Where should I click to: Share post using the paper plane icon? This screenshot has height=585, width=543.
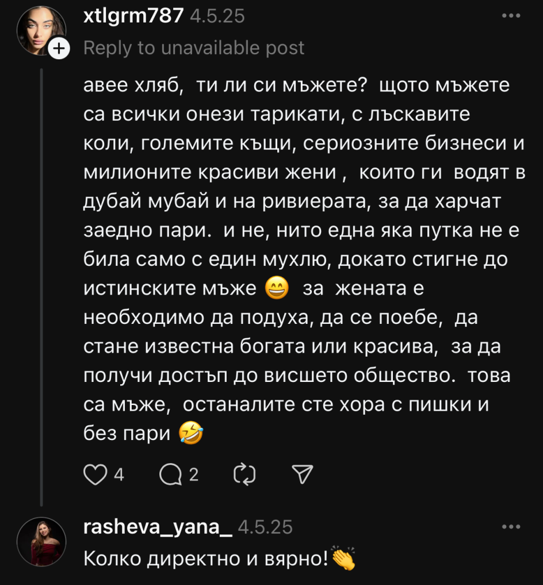click(302, 474)
